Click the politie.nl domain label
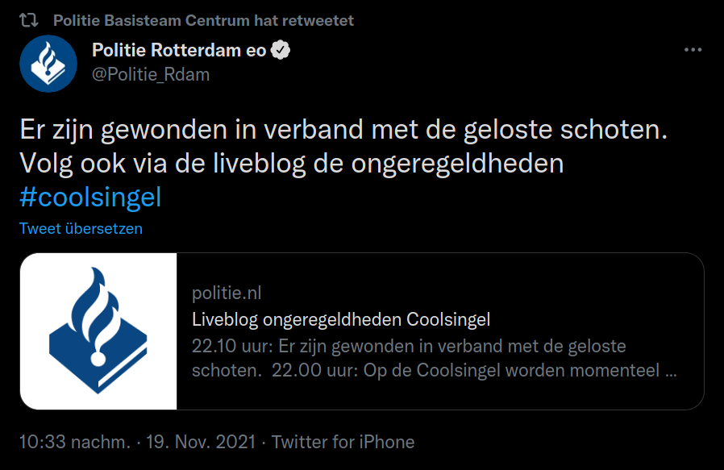This screenshot has height=470, width=724. click(227, 293)
